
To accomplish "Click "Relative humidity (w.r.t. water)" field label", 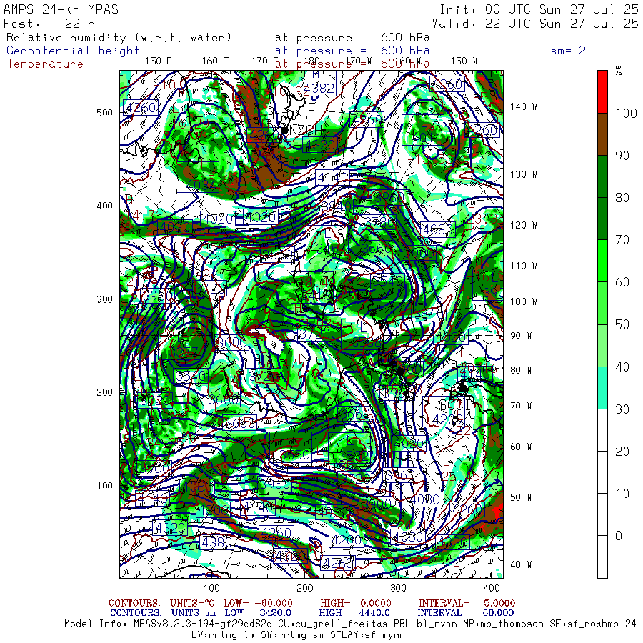I will click(119, 38).
